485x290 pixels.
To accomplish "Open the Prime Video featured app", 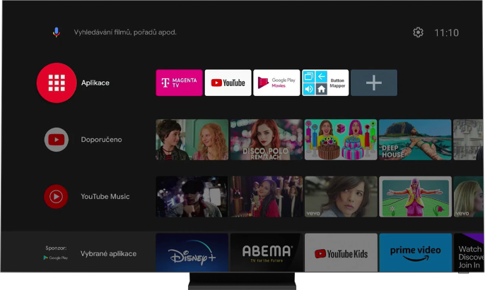I will [416, 253].
